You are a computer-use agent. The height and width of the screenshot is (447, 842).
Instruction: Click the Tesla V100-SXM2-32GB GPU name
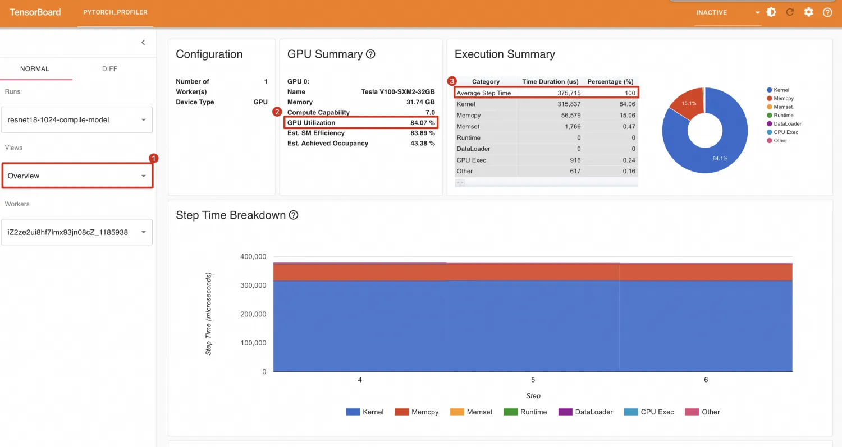[x=398, y=92]
